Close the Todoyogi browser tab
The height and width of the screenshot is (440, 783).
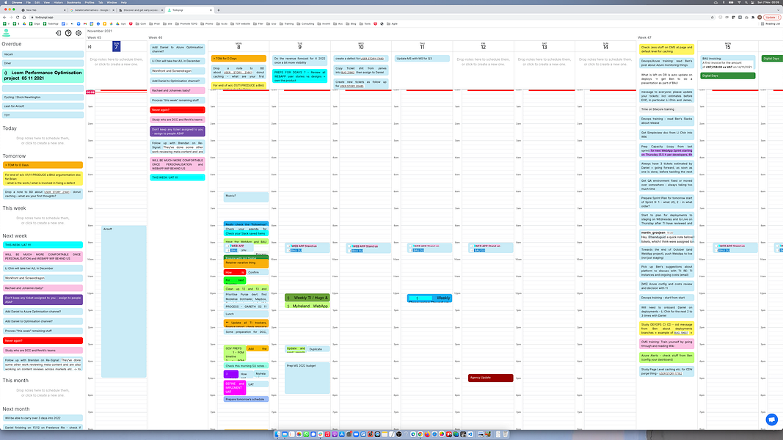tap(211, 10)
